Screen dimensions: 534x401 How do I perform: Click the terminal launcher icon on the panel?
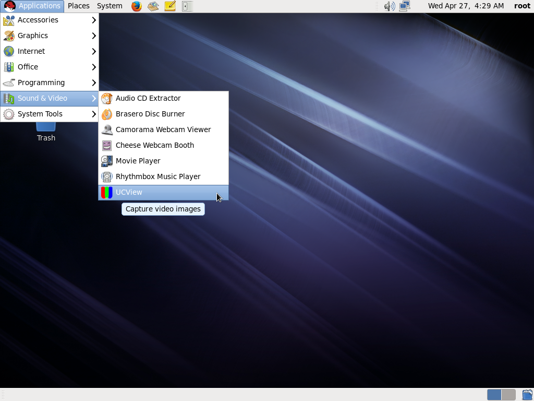point(187,6)
